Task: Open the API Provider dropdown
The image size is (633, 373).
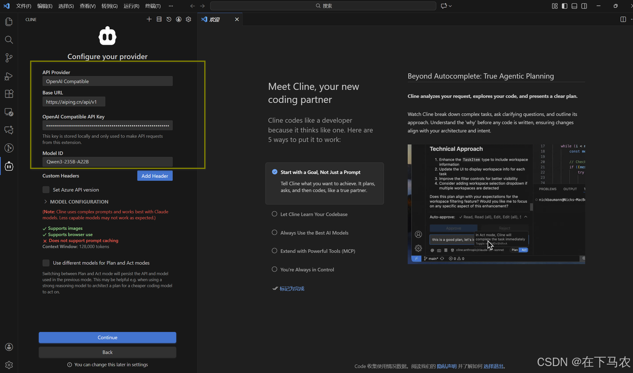Action: 107,82
